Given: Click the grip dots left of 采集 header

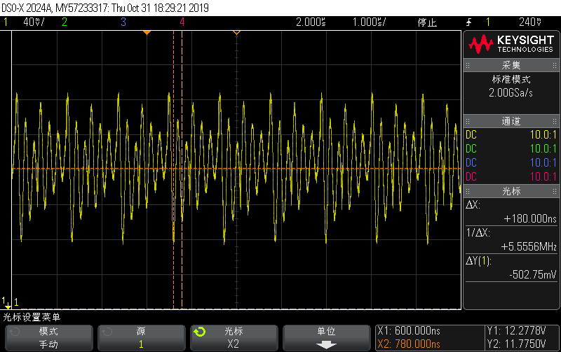Looking at the screenshot, I should tap(468, 65).
